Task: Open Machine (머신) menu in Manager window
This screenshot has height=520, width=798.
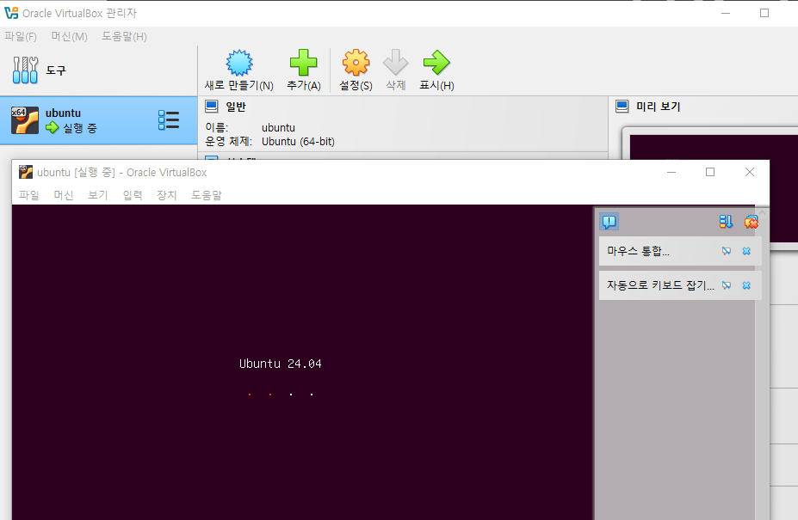Action: [69, 37]
